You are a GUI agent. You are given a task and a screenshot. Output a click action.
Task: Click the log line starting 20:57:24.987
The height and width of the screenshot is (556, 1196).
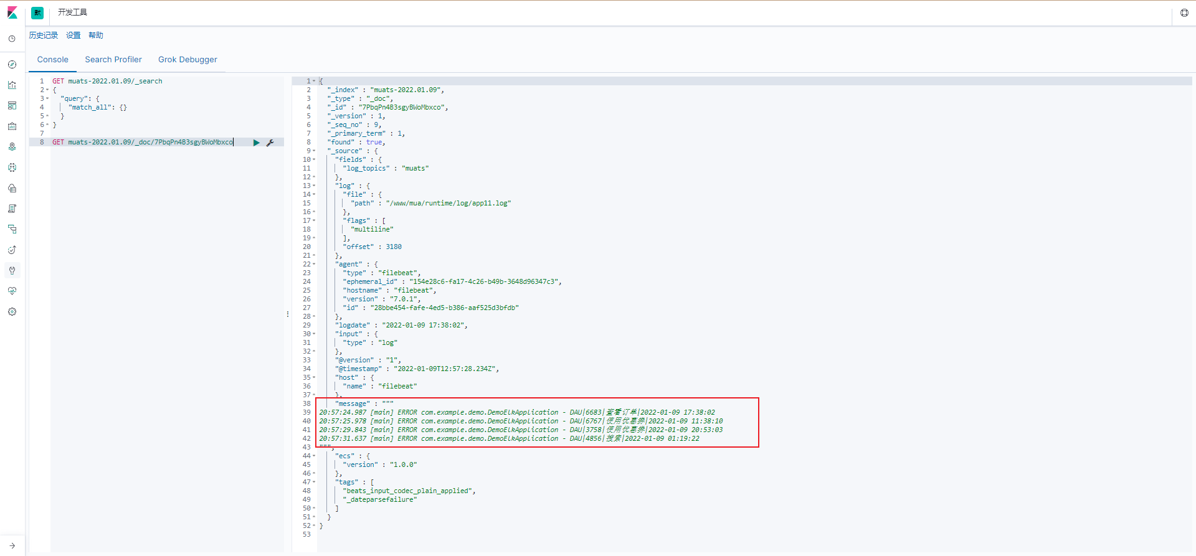(517, 412)
